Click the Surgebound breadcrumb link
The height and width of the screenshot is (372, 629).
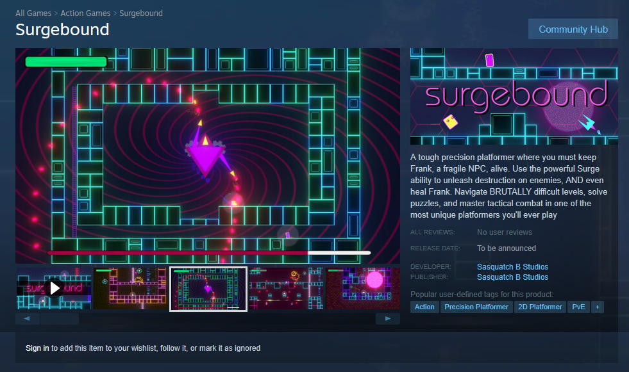141,13
